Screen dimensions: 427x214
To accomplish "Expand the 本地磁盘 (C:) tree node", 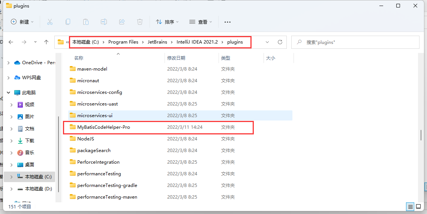I will [12, 177].
